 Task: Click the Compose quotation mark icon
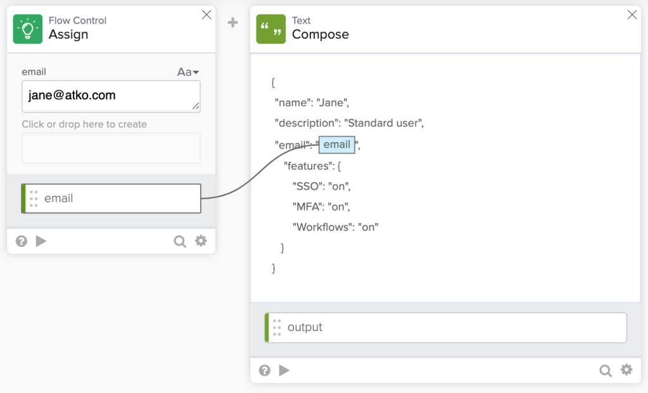[x=270, y=28]
